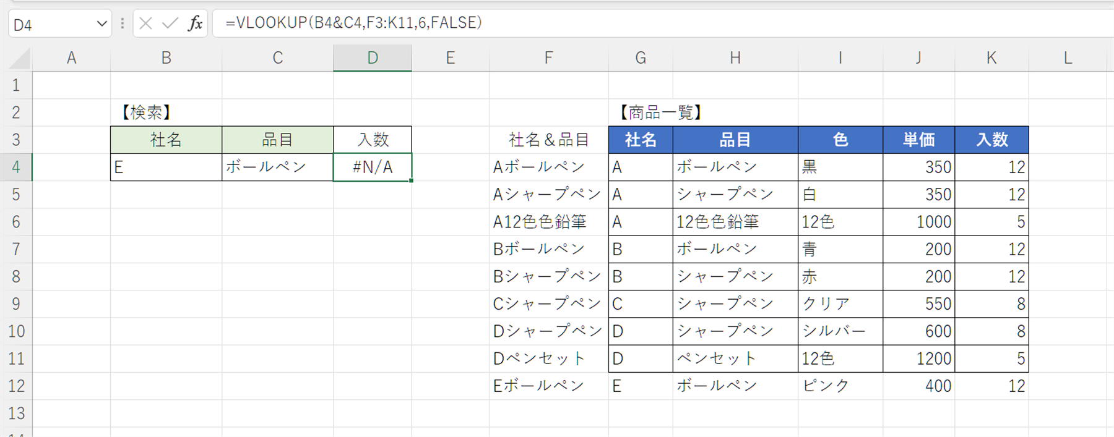Select green 品目 header in search table
The height and width of the screenshot is (437, 1114).
278,140
